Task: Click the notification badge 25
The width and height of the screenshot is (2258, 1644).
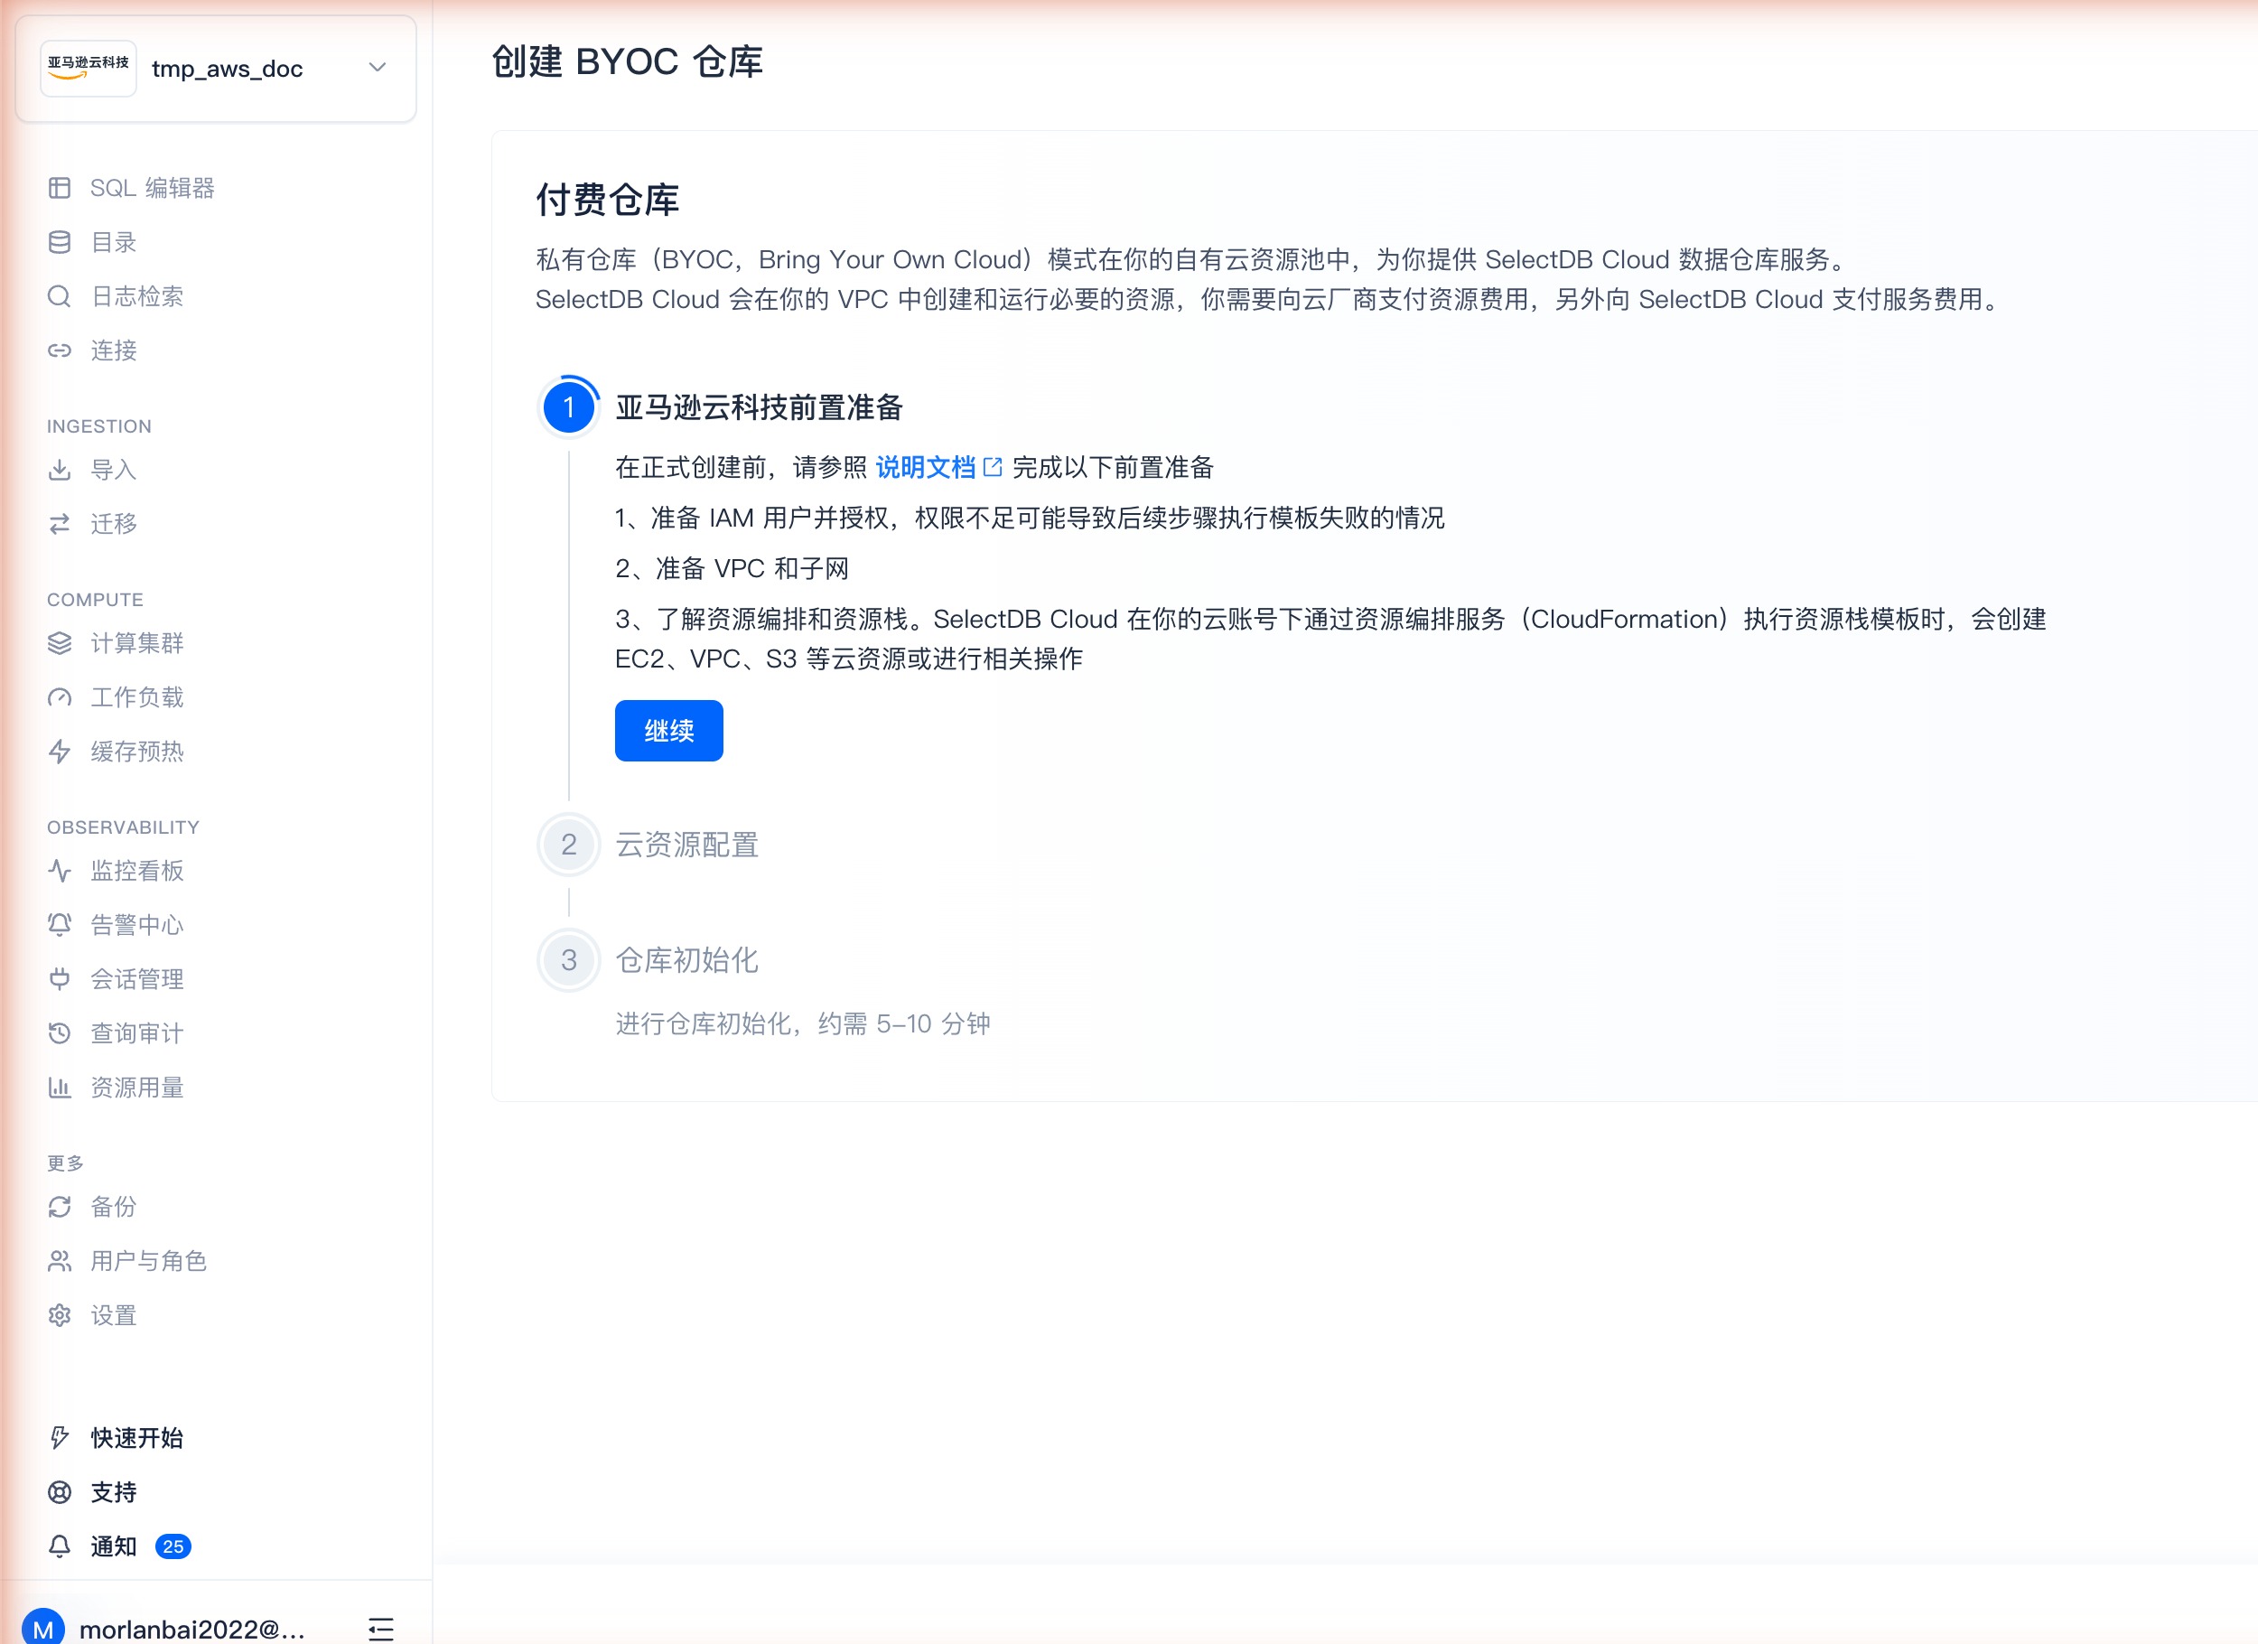Action: point(173,1546)
